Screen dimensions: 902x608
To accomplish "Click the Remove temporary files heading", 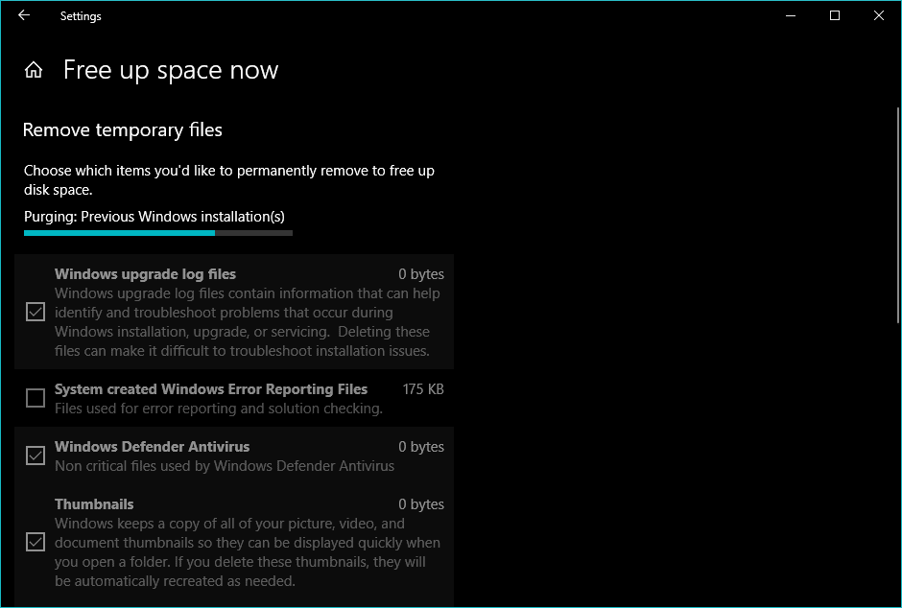I will point(123,129).
